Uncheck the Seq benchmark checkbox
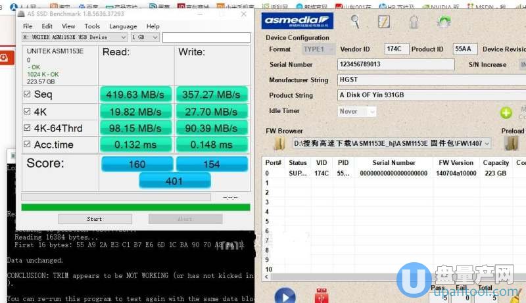The width and height of the screenshot is (526, 303). (x=27, y=95)
